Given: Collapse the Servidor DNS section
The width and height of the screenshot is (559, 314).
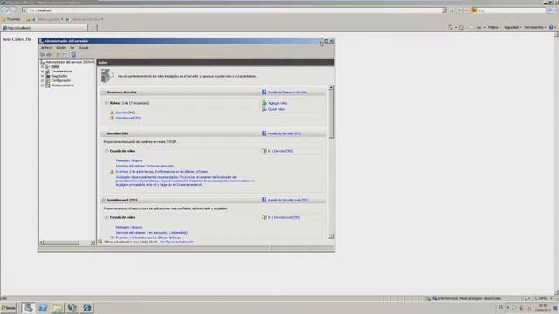Looking at the screenshot, I should pos(104,133).
